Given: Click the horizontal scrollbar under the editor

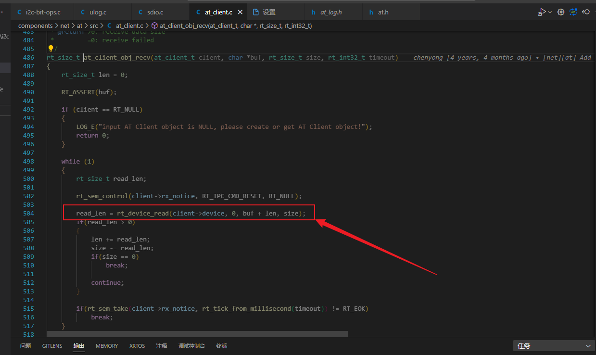Looking at the screenshot, I should point(197,333).
